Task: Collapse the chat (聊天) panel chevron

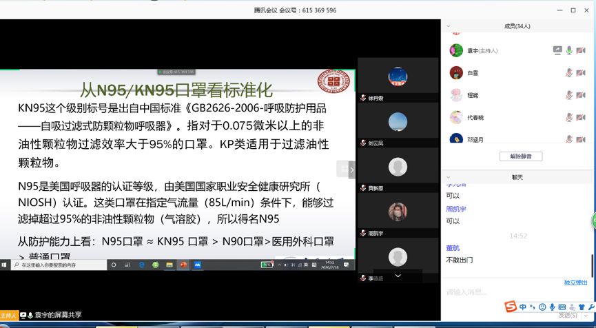Action: [449, 177]
